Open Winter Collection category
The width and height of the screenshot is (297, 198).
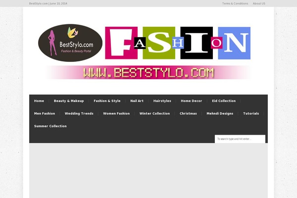pos(154,113)
